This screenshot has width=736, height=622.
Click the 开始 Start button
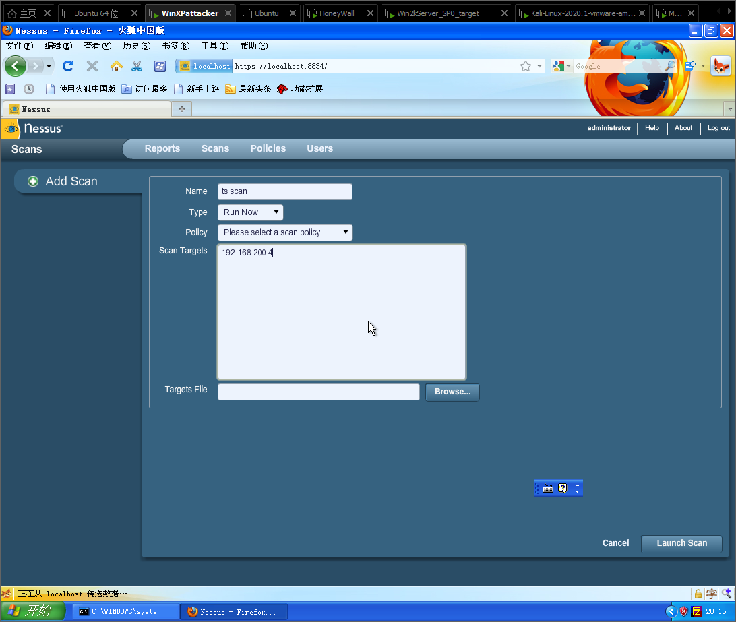[x=32, y=611]
